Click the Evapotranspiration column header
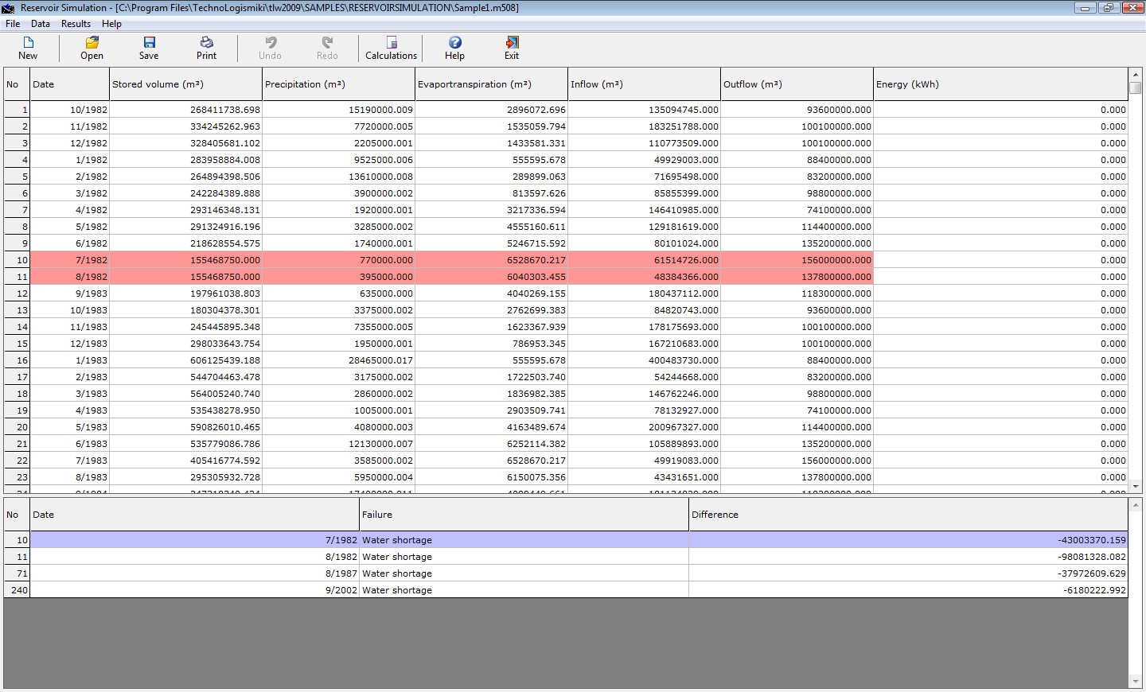This screenshot has width=1146, height=692. pyautogui.click(x=490, y=84)
